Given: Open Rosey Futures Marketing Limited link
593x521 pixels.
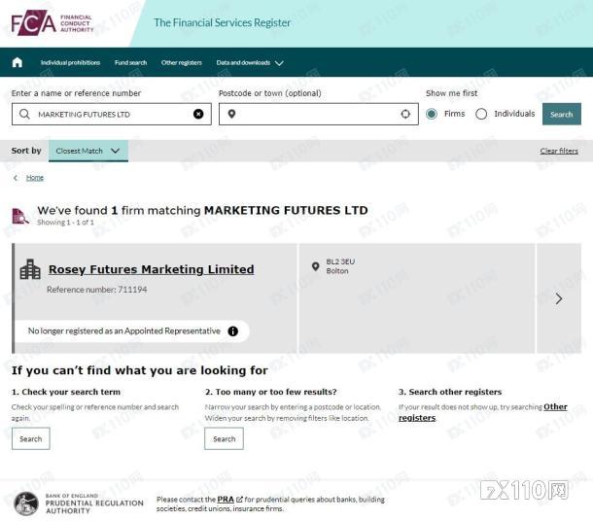Looking at the screenshot, I should [x=151, y=269].
